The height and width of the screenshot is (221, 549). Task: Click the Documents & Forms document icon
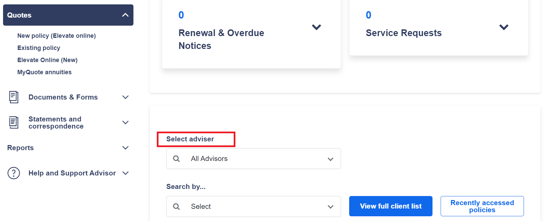14,97
